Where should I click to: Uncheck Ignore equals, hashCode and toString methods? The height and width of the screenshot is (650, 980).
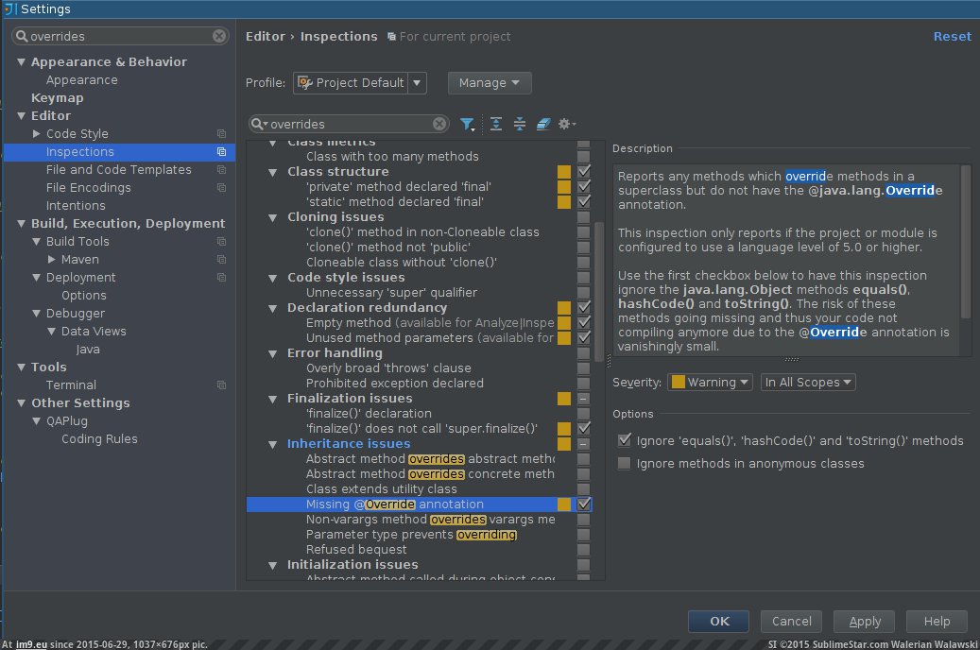(x=624, y=440)
